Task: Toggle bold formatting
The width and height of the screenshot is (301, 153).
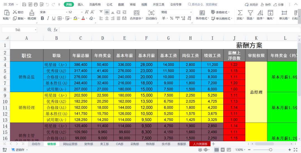Action: pyautogui.click(x=42, y=18)
